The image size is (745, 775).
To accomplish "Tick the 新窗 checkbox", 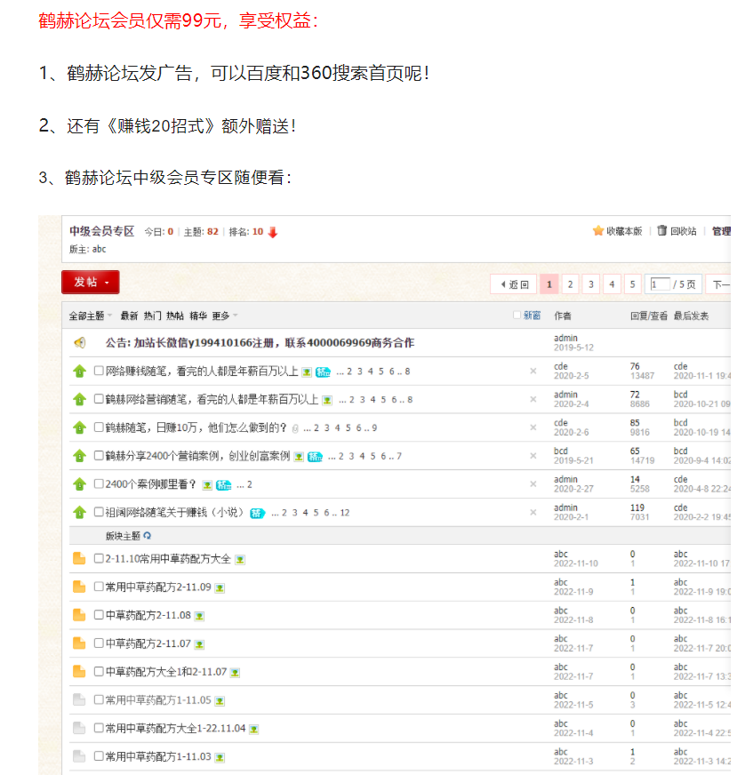I will 517,316.
